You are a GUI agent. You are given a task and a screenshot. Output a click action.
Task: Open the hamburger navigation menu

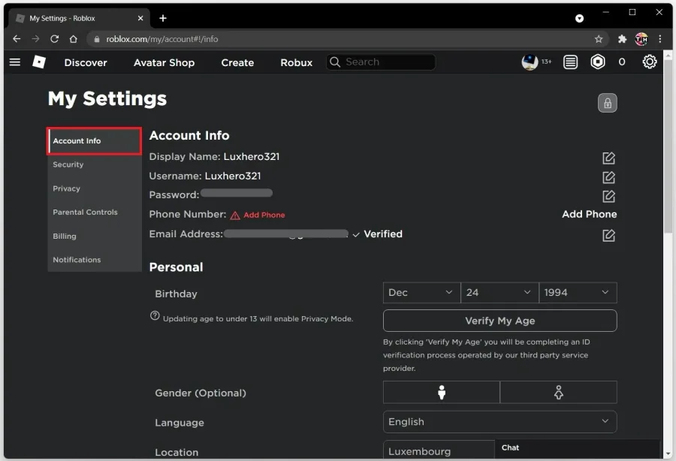[15, 62]
